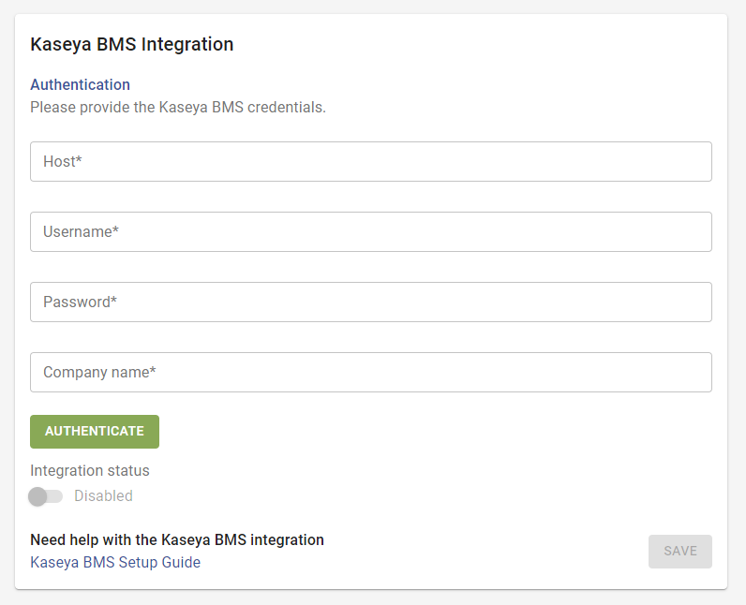Screen dimensions: 746x605
Task: Click the 'Need help with the Kaseya BMS integration' text
Action: 177,540
